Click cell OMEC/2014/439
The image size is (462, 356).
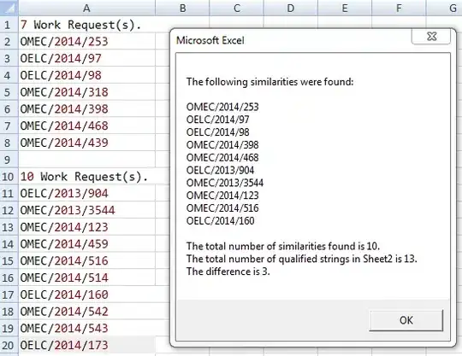[x=86, y=143]
